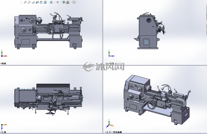
Task: Click the dimetric view label 上下二等角轴测
Action: pyautogui.click(x=114, y=132)
